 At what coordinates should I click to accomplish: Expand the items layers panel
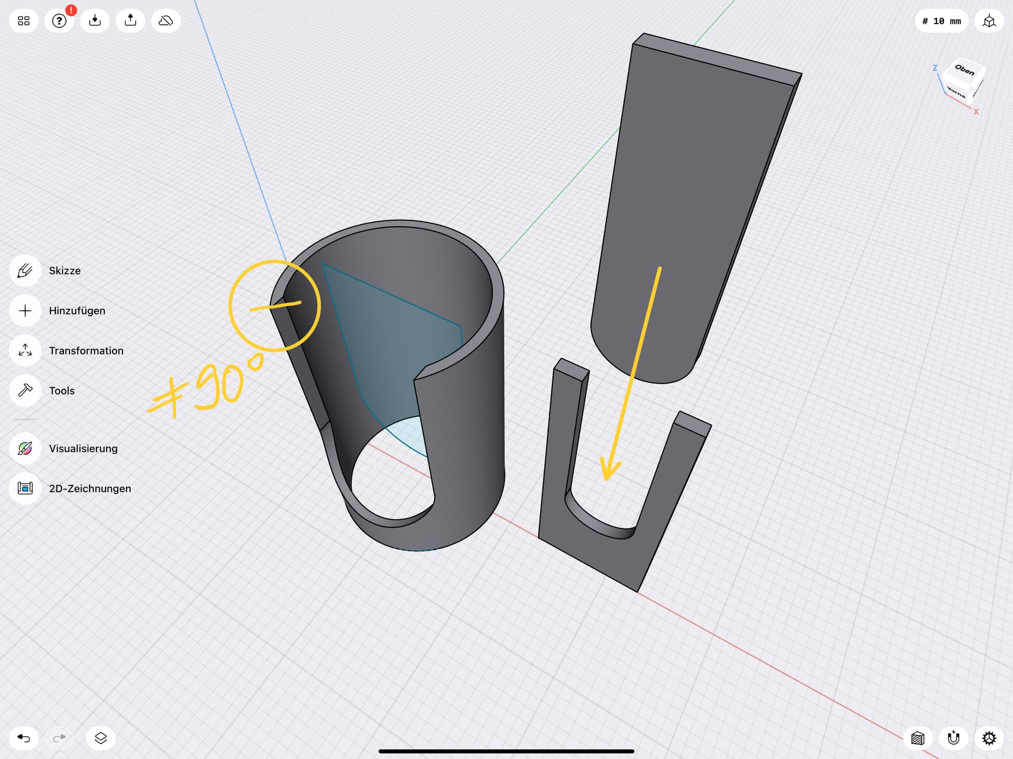click(x=101, y=738)
